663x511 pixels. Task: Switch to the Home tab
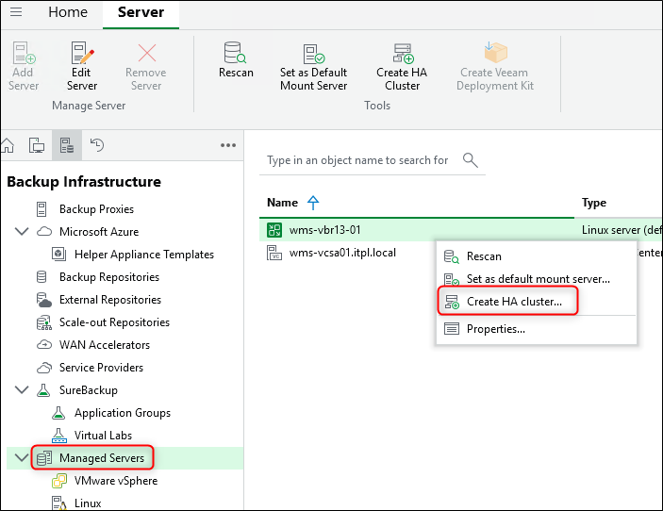(68, 13)
